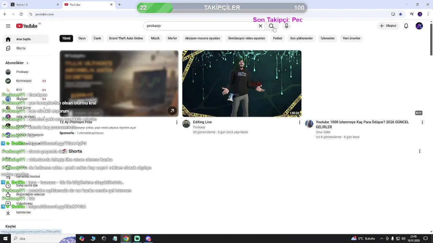Start voice search with the microphone icon
Viewport: 433px width, 243px height.
(x=287, y=26)
